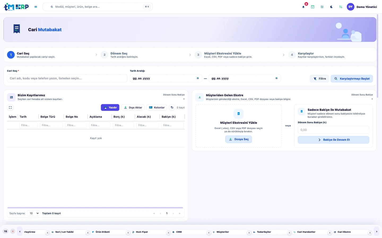Open Dışa Aktar export menu
Viewport: 382px width, 238px height.
pyautogui.click(x=133, y=108)
